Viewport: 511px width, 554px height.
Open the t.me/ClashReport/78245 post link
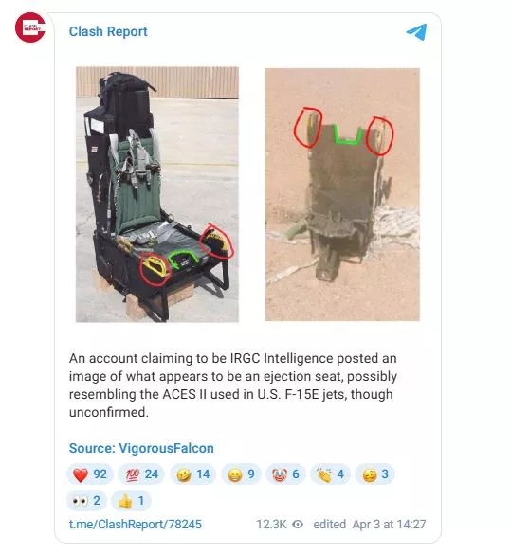click(136, 524)
